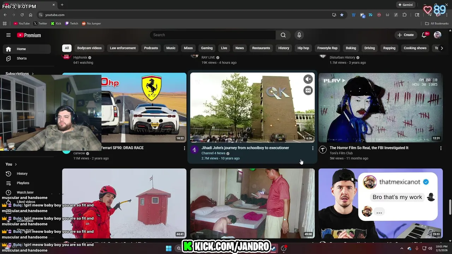Click the Create button

click(405, 35)
